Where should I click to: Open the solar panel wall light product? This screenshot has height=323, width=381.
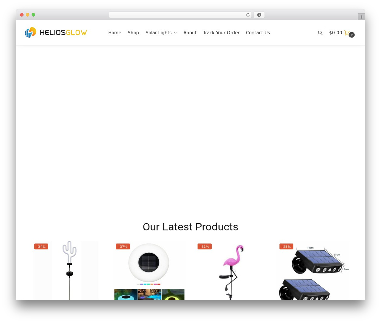pyautogui.click(x=313, y=270)
